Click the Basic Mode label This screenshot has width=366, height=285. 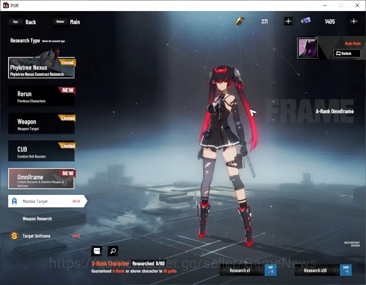click(353, 43)
